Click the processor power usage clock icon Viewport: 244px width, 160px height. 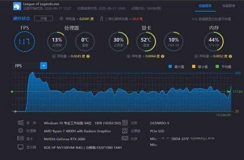tap(54, 56)
